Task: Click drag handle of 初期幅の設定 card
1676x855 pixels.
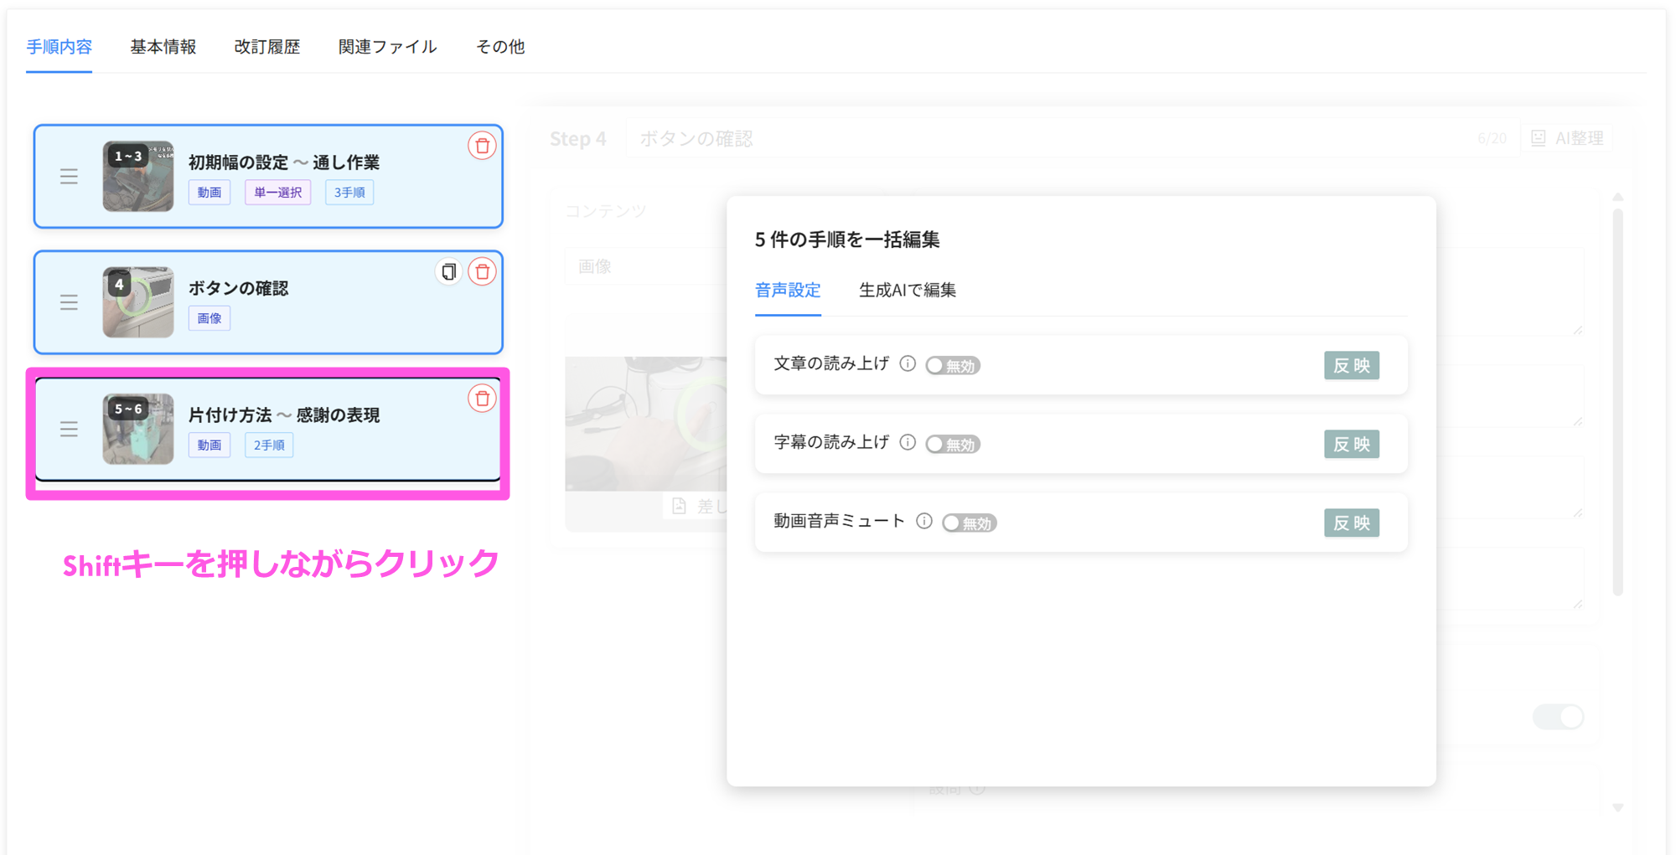Action: pyautogui.click(x=69, y=177)
